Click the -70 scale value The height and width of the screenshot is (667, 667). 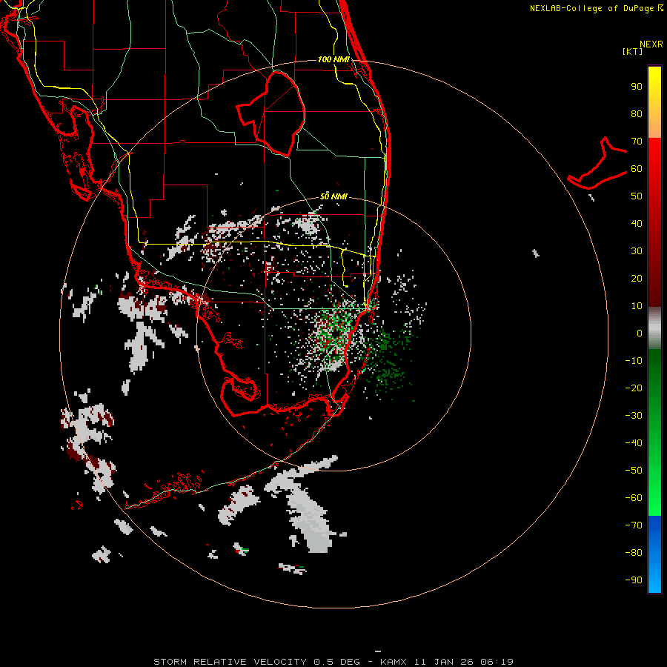pos(634,525)
